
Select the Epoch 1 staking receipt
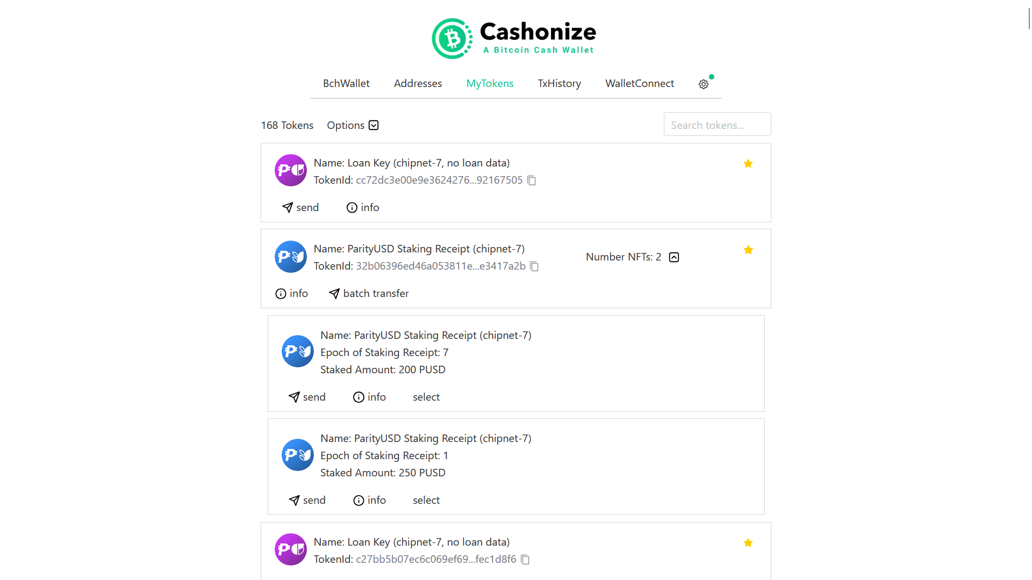[426, 500]
